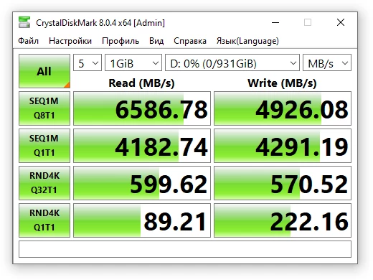Image resolution: width=373 pixels, height=280 pixels.
Task: Expand the test count dropdown showing 5
Action: 88,62
